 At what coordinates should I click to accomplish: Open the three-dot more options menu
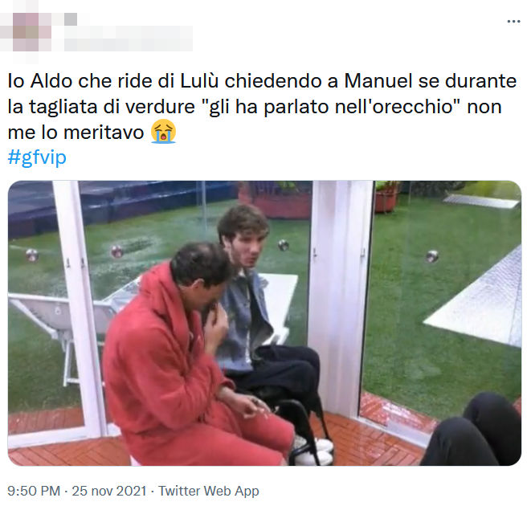pyautogui.click(x=513, y=22)
